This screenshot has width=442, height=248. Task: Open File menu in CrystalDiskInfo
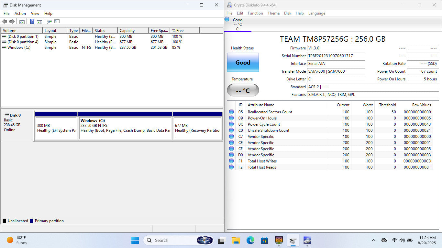click(229, 13)
